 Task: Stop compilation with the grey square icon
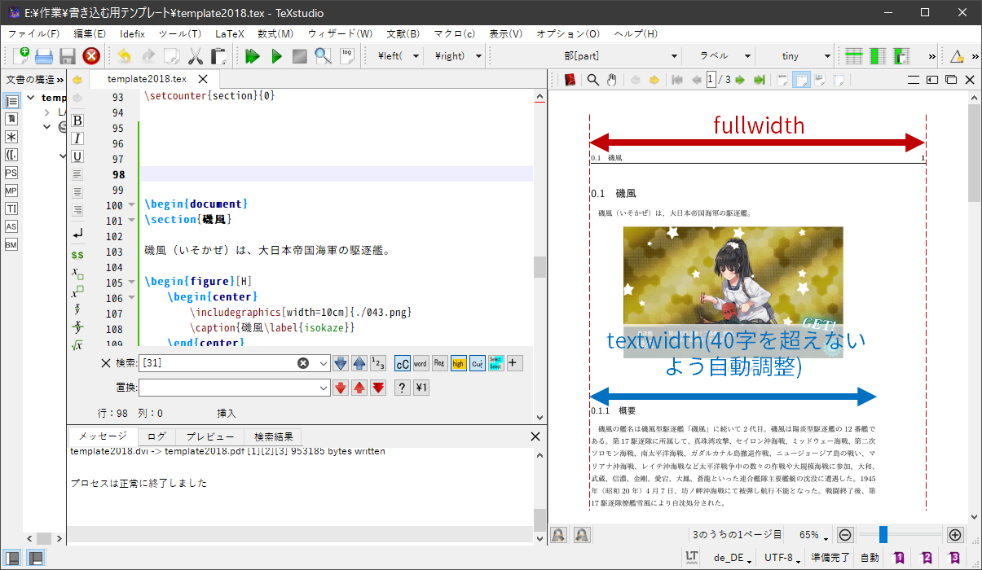300,56
